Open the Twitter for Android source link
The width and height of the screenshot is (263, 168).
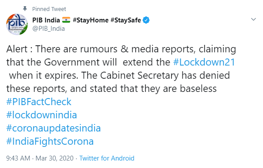coord(107,158)
